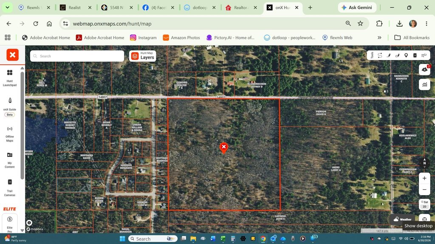Click the onX map Search field
The height and width of the screenshot is (244, 435).
(77, 56)
